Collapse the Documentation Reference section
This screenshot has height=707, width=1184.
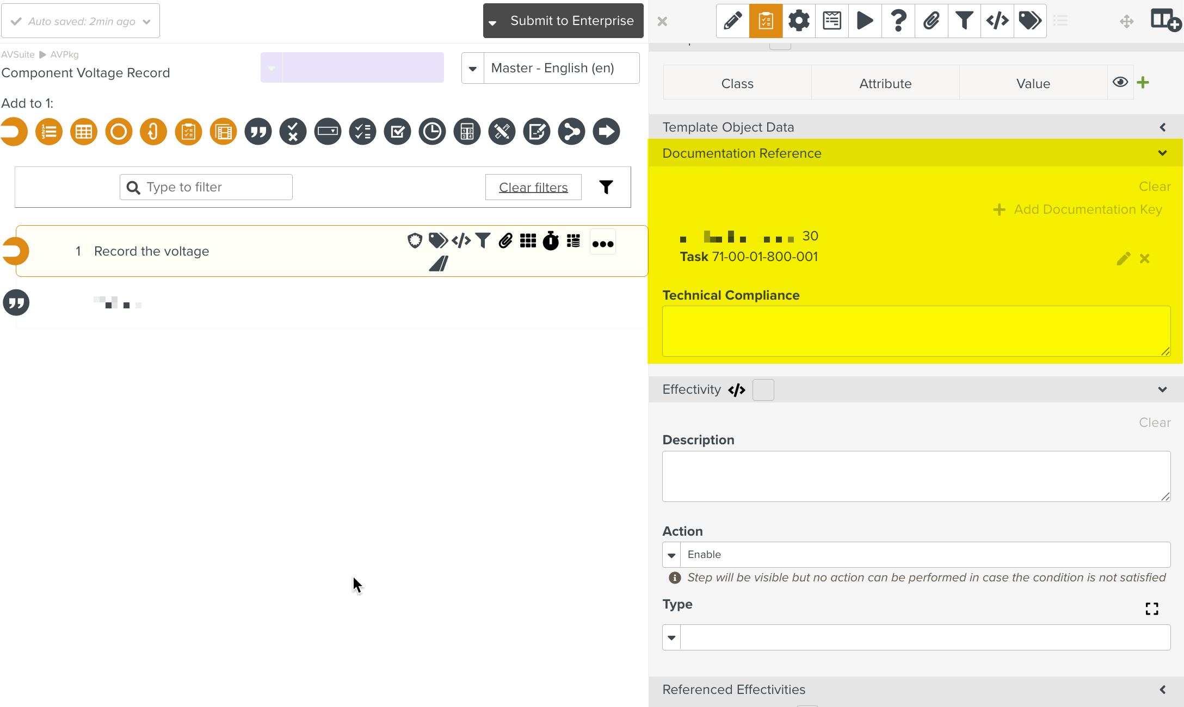pos(1162,153)
